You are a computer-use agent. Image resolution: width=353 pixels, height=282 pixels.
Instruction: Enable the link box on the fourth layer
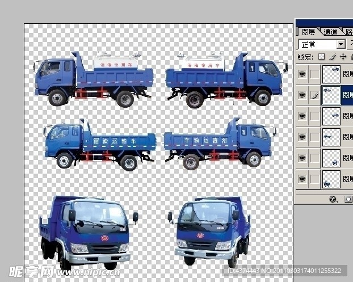314,137
